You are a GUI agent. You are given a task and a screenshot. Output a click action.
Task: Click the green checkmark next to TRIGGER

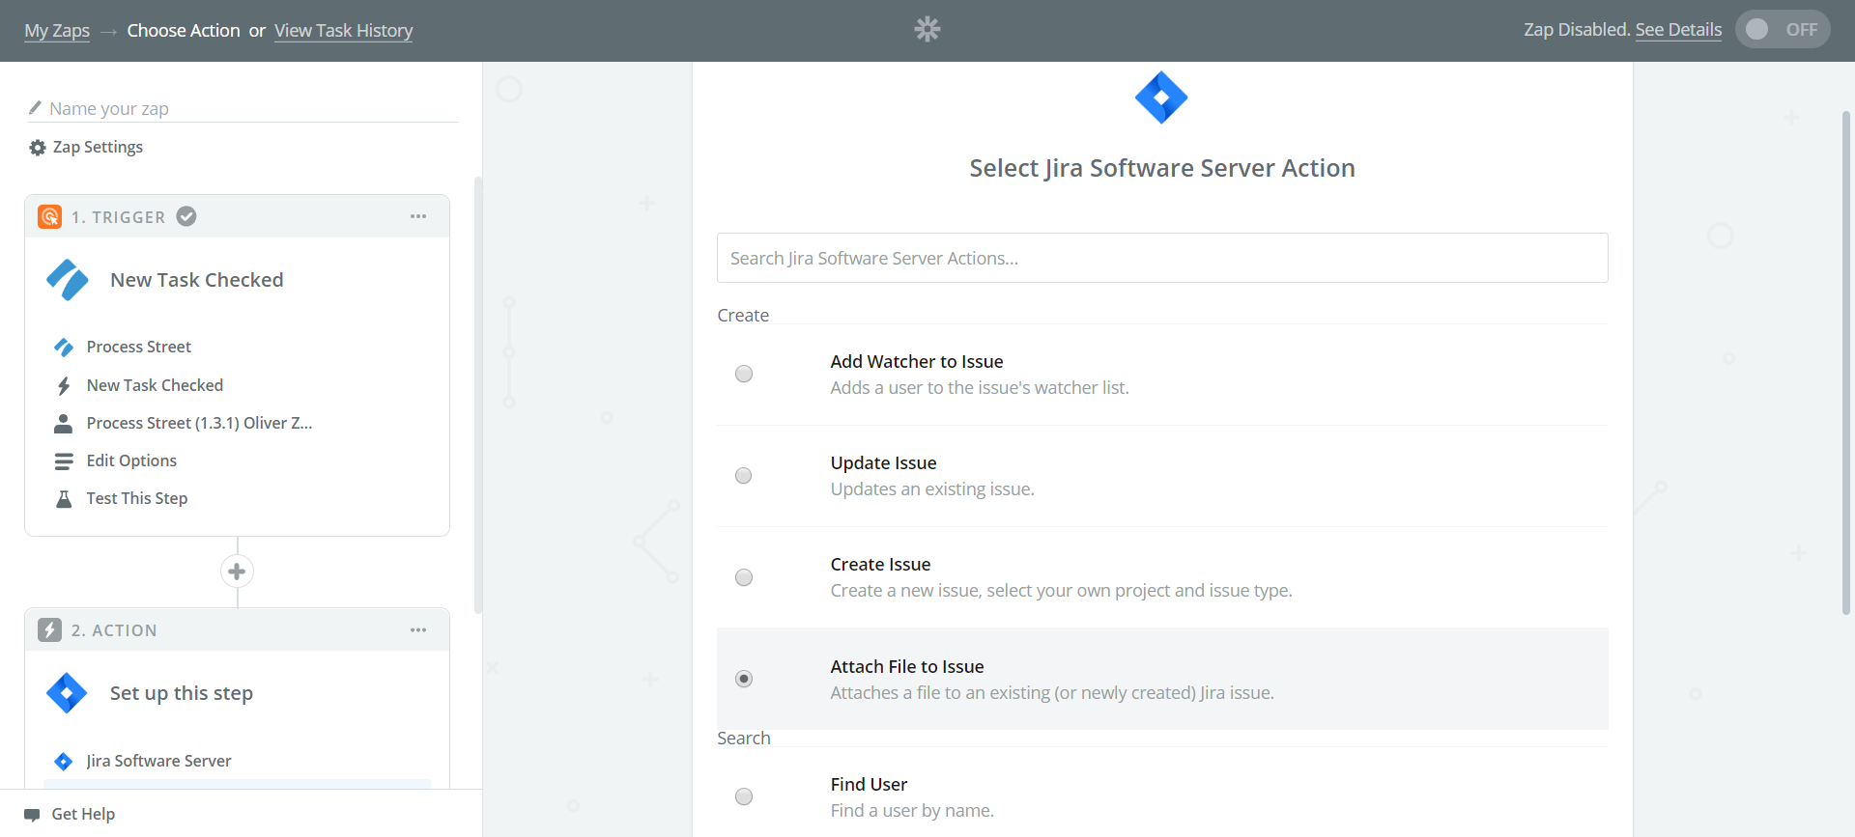tap(186, 216)
